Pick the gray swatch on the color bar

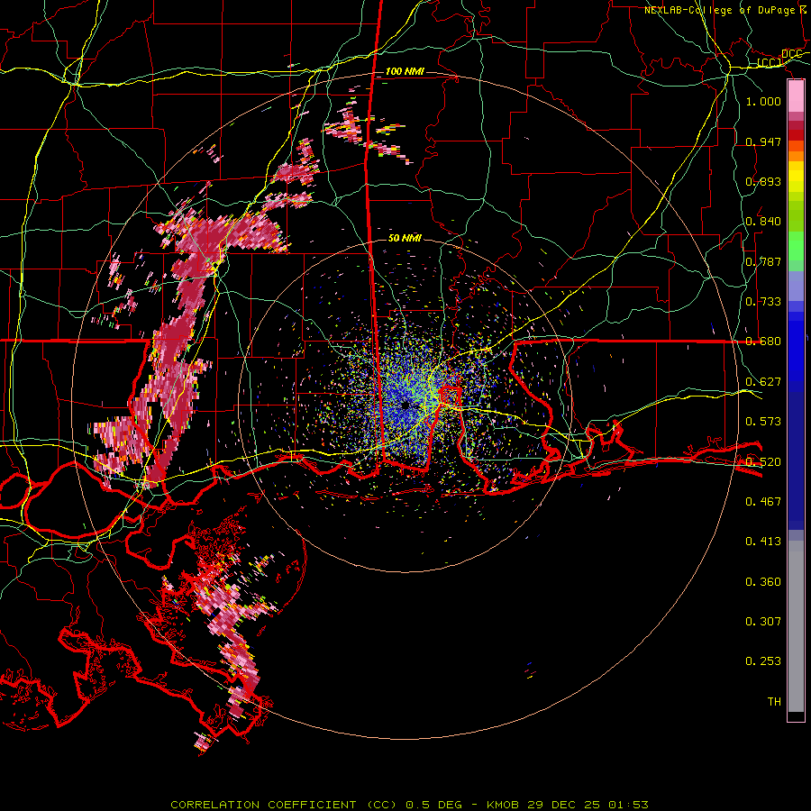click(x=796, y=626)
